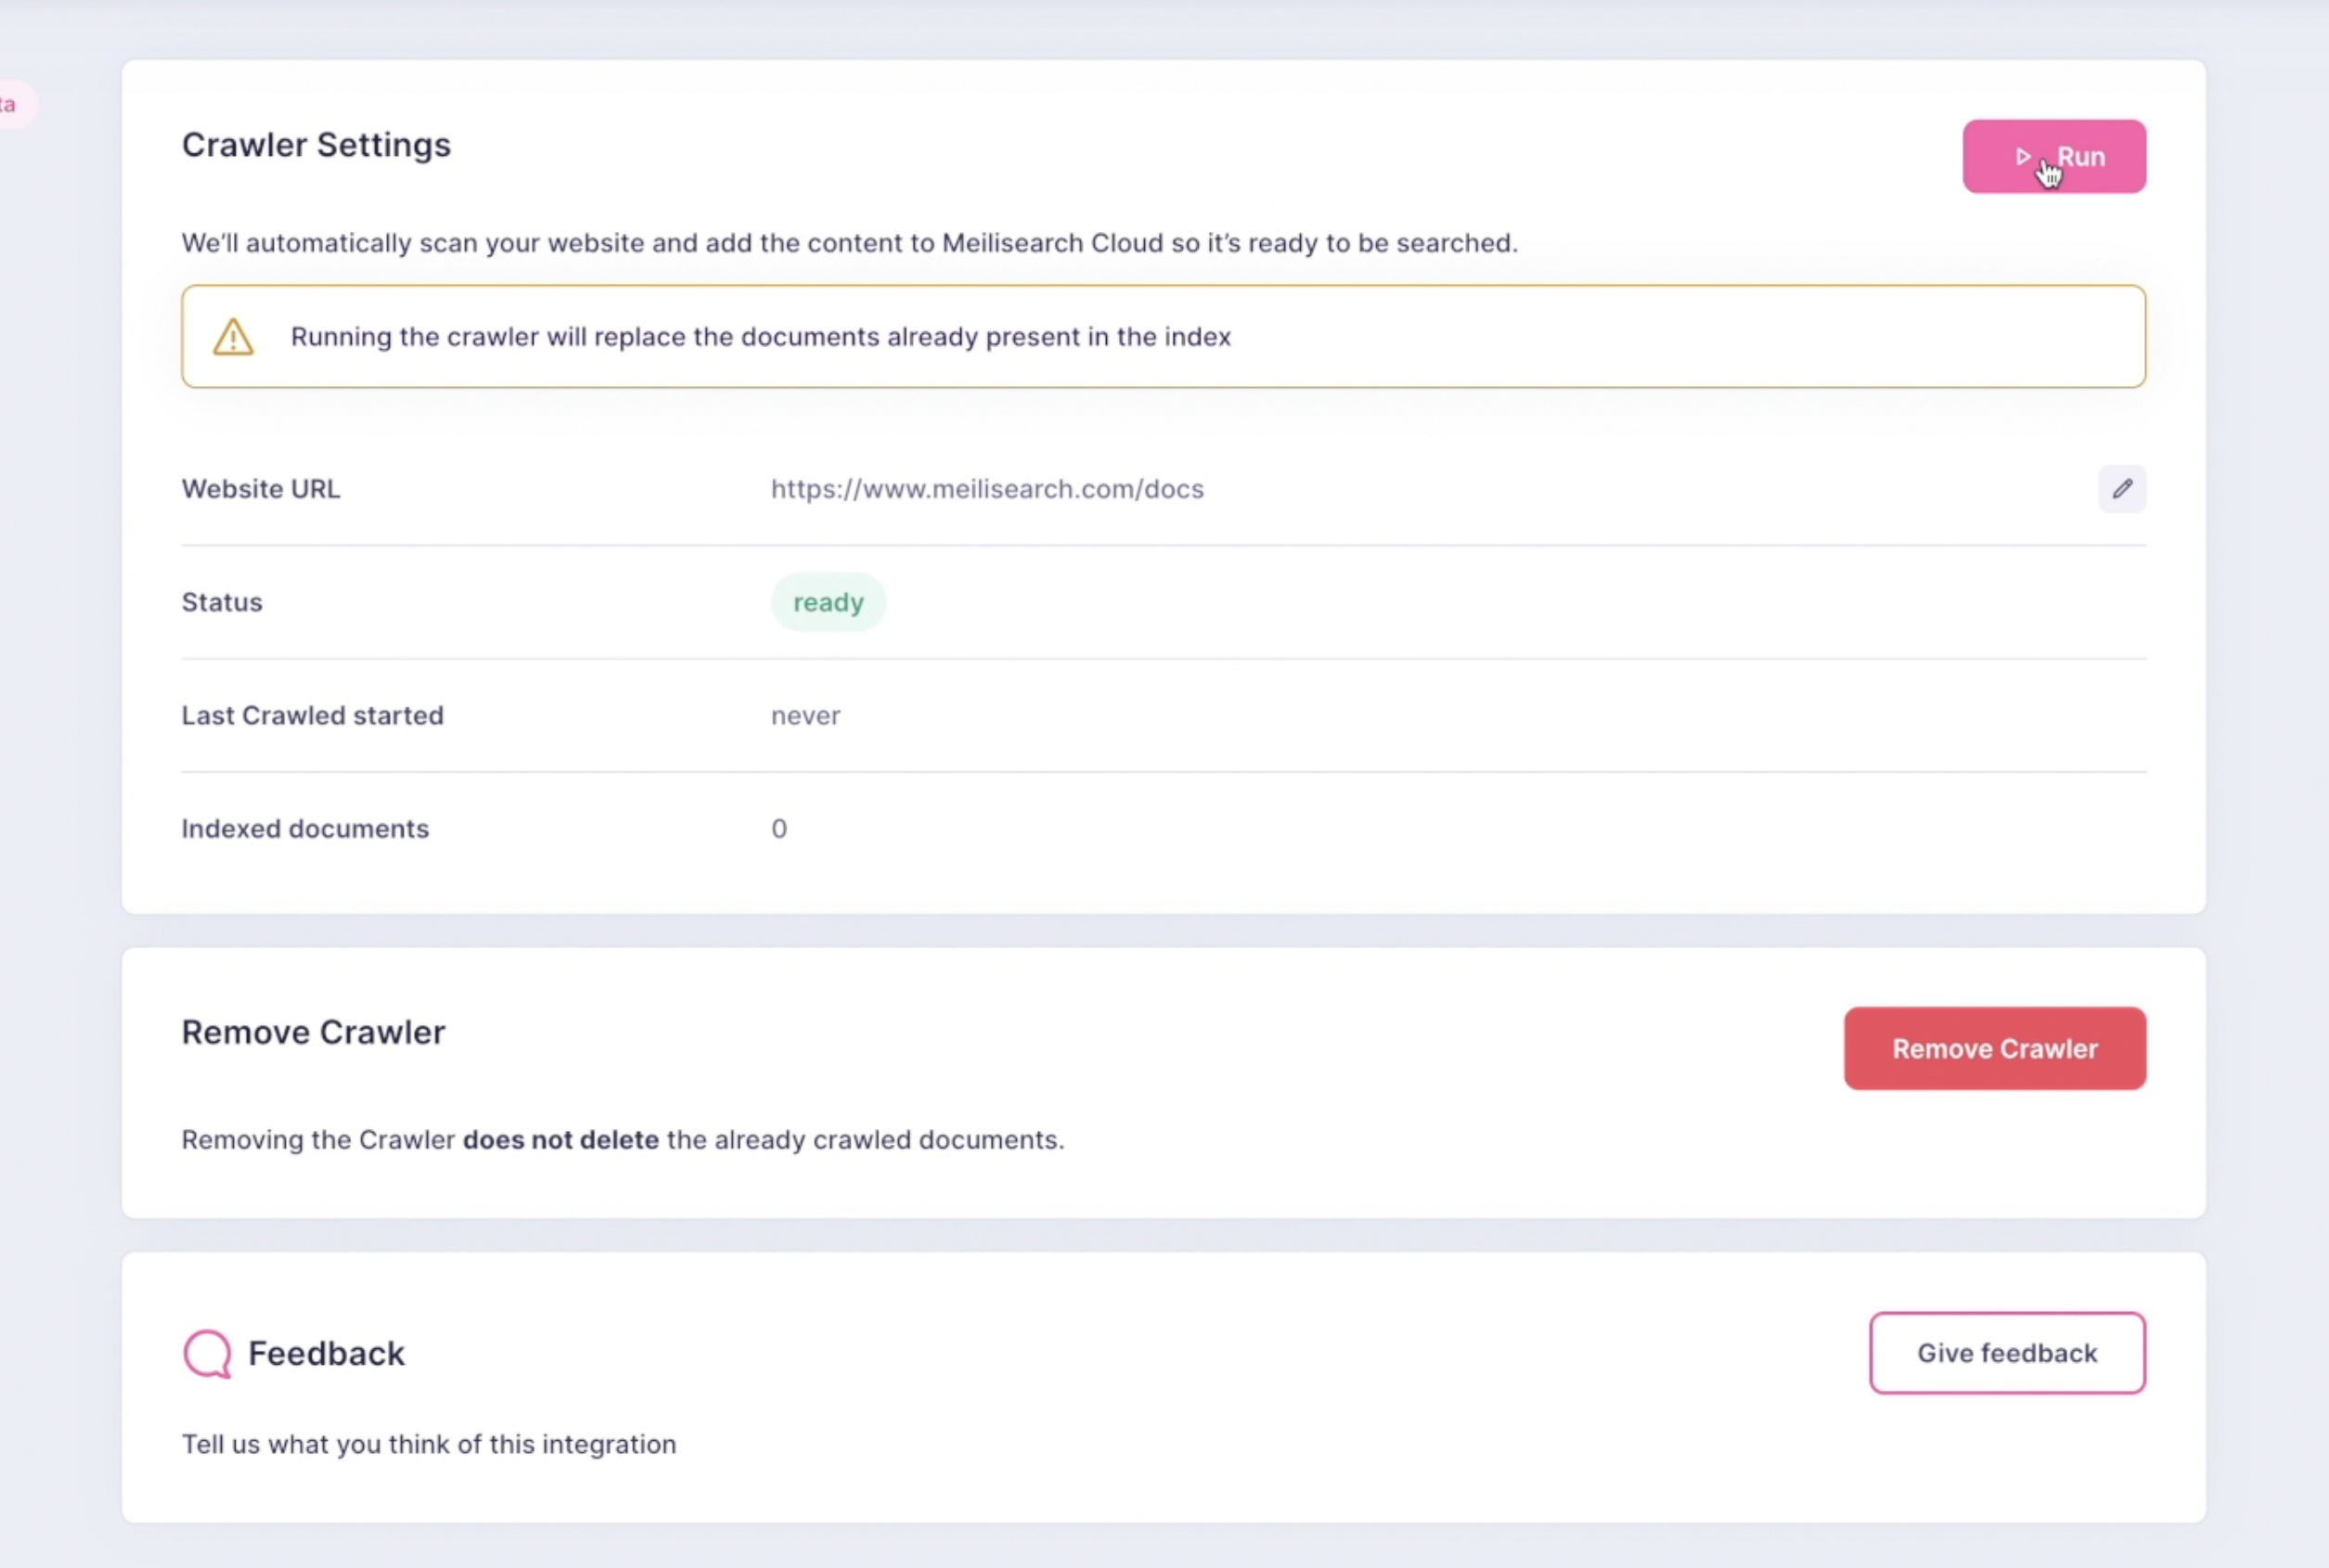Click the warning triangle icon
Viewport: 2329px width, 1568px height.
pyautogui.click(x=233, y=337)
